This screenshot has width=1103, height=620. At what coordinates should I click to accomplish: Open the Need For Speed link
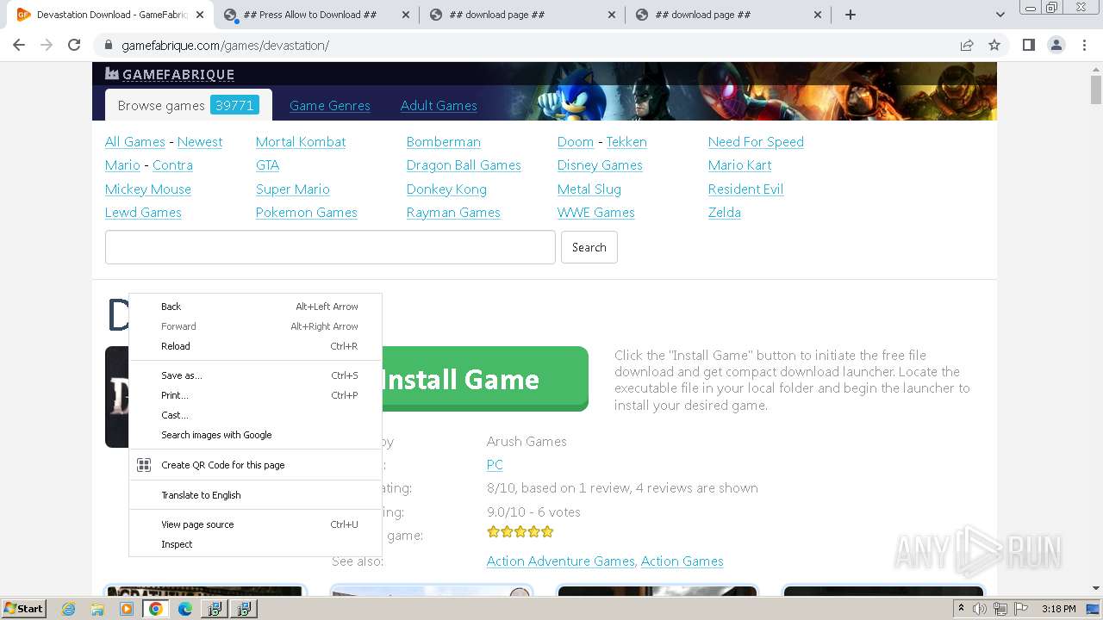pyautogui.click(x=756, y=142)
